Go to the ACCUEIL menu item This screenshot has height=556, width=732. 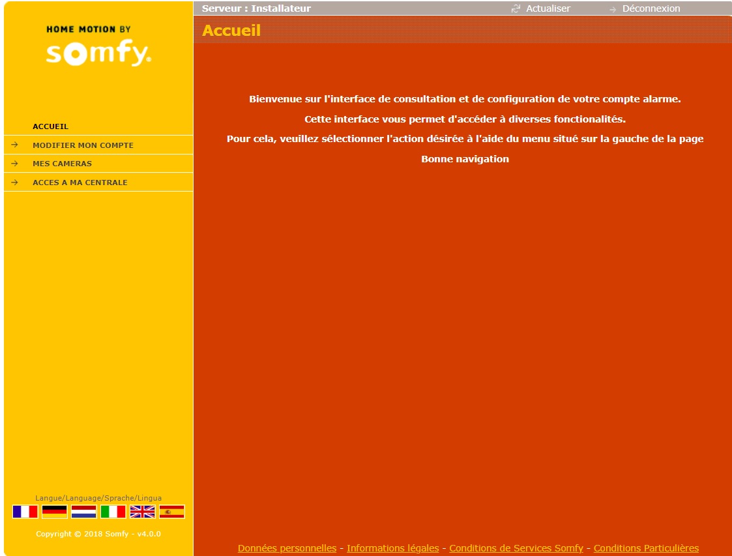click(x=50, y=126)
